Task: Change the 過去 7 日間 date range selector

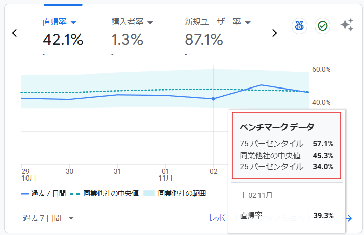Action: point(49,218)
